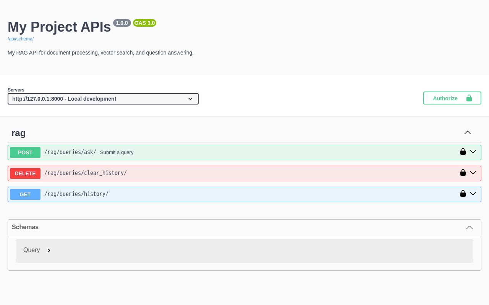Screen dimensions: 489x305
Task: Click the /rag/queries/ask/ path text
Action: (x=70, y=152)
